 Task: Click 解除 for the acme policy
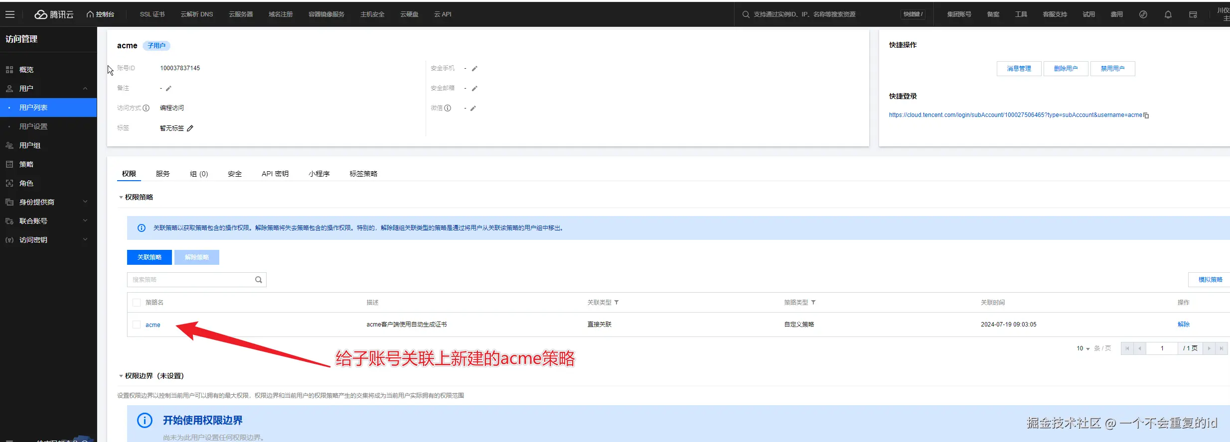click(1184, 325)
